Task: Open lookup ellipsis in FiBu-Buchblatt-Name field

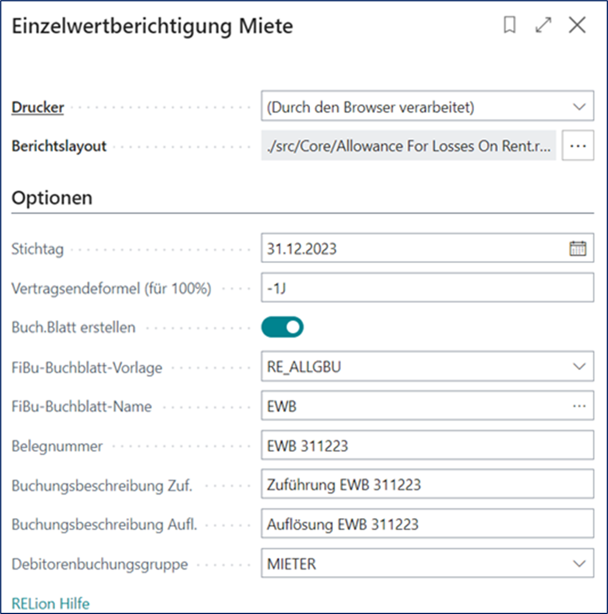Action: (x=579, y=406)
